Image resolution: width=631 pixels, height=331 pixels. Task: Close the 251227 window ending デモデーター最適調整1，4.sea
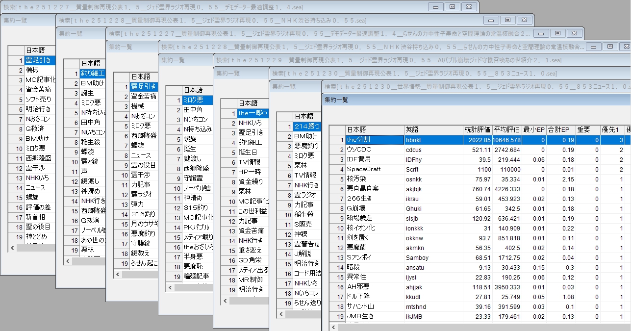(x=469, y=7)
